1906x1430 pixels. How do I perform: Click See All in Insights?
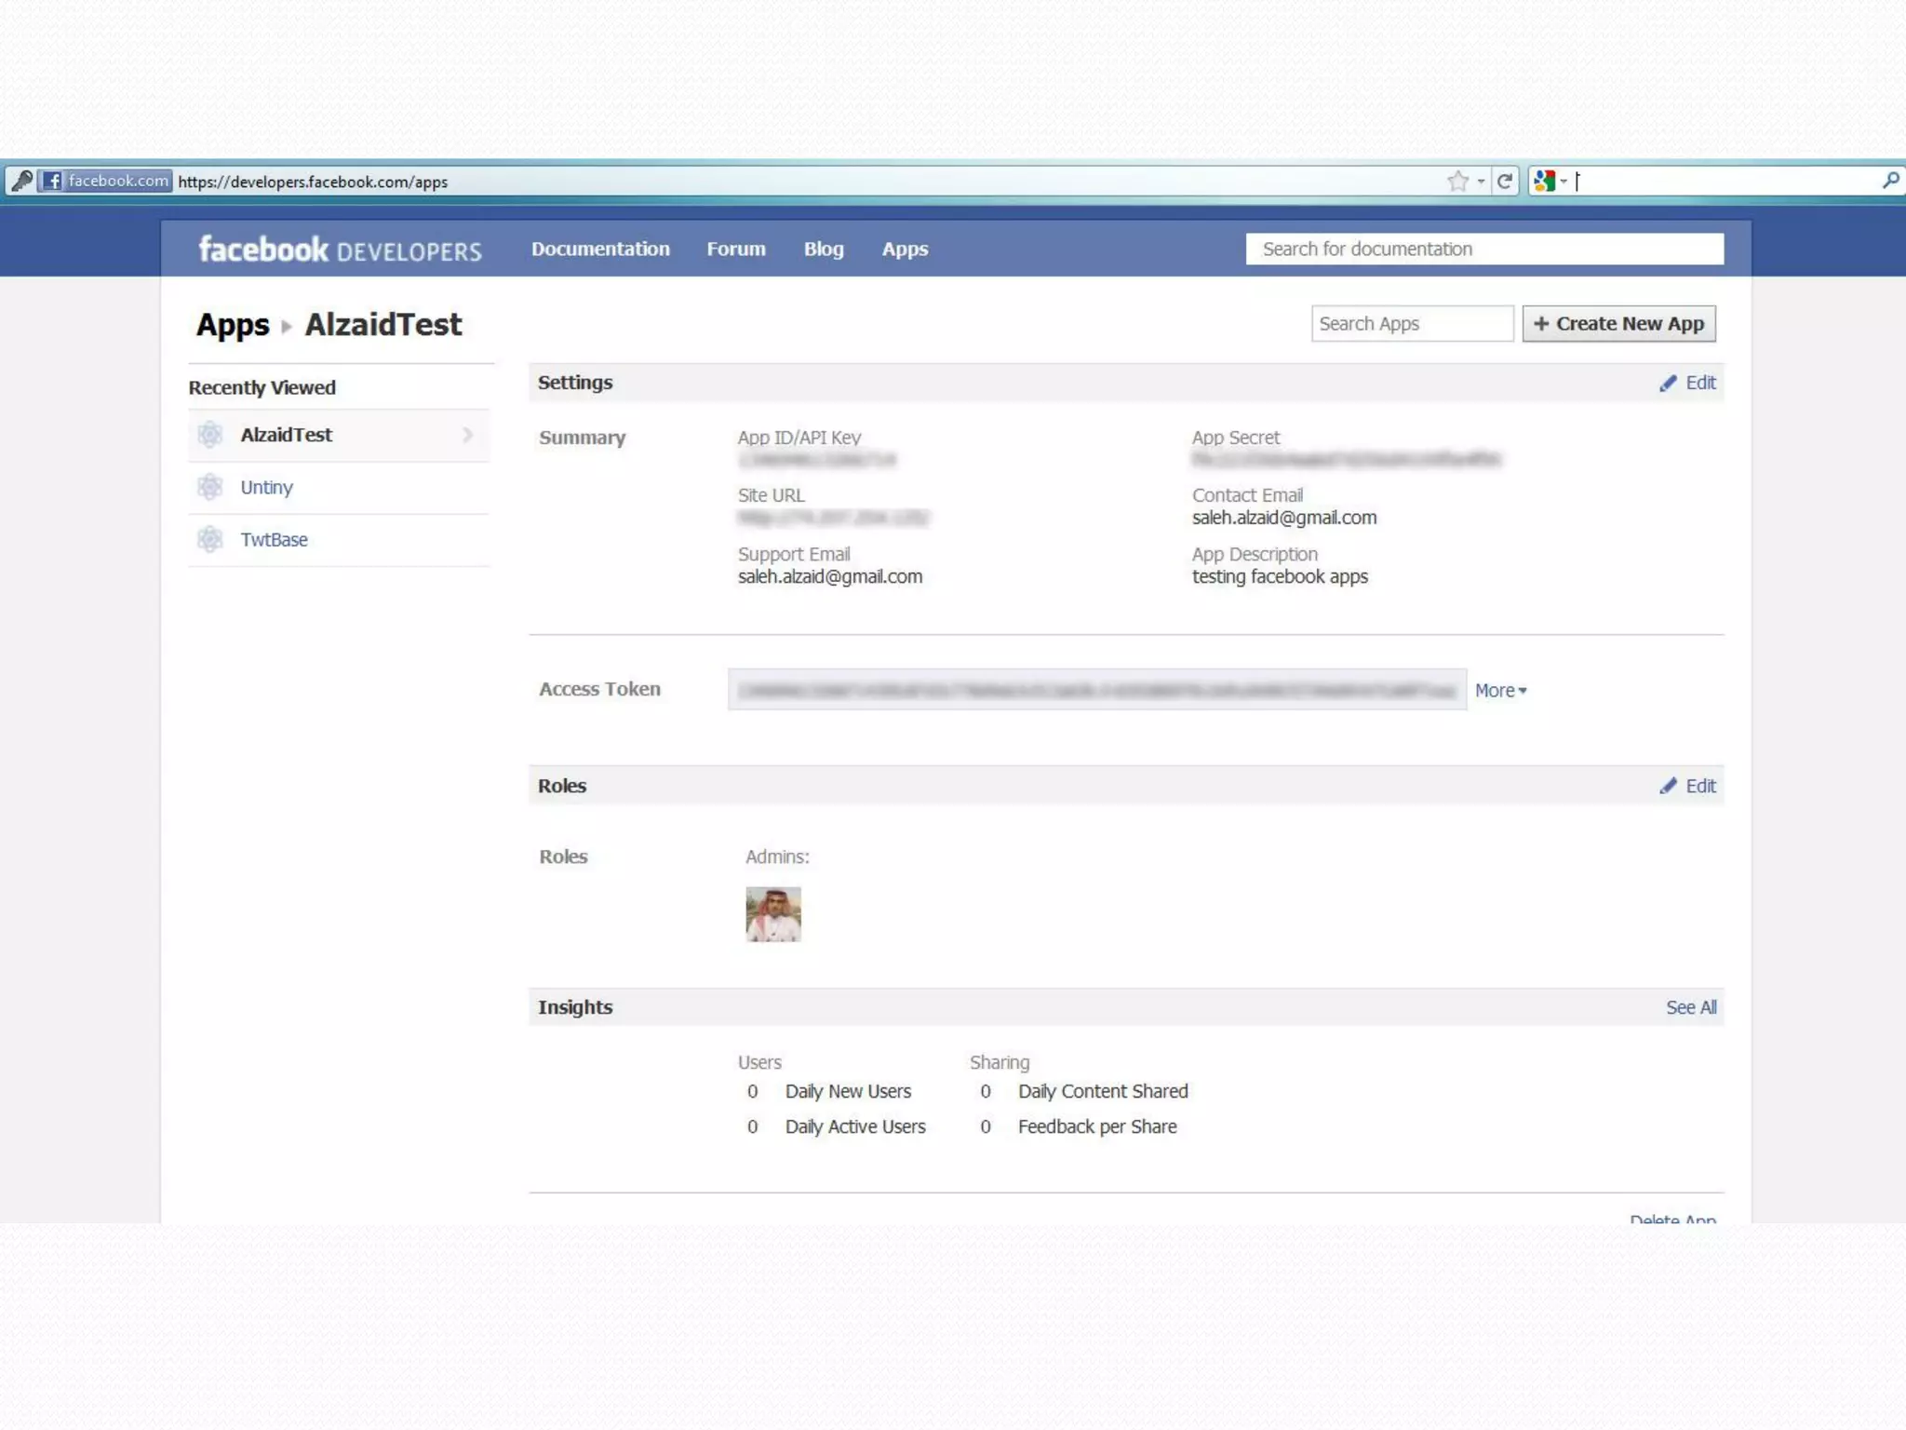1690,1007
